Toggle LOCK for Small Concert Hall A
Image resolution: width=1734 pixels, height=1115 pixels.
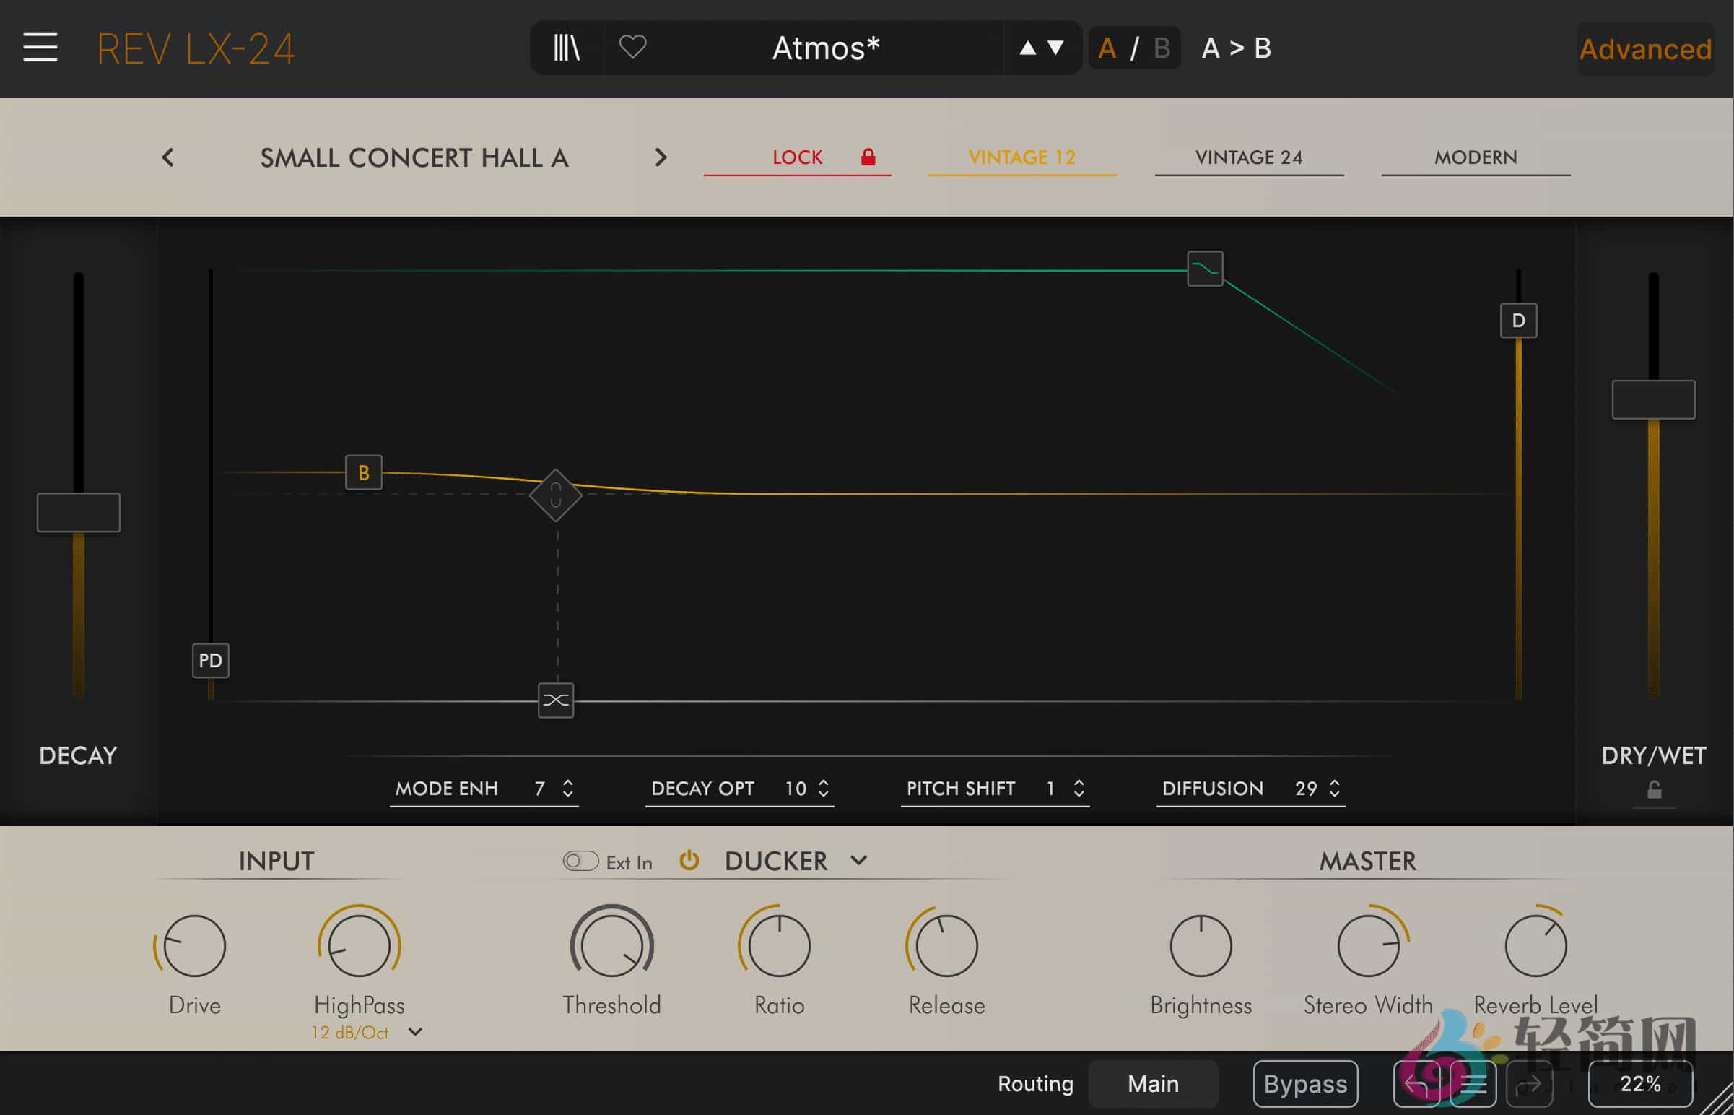[797, 157]
